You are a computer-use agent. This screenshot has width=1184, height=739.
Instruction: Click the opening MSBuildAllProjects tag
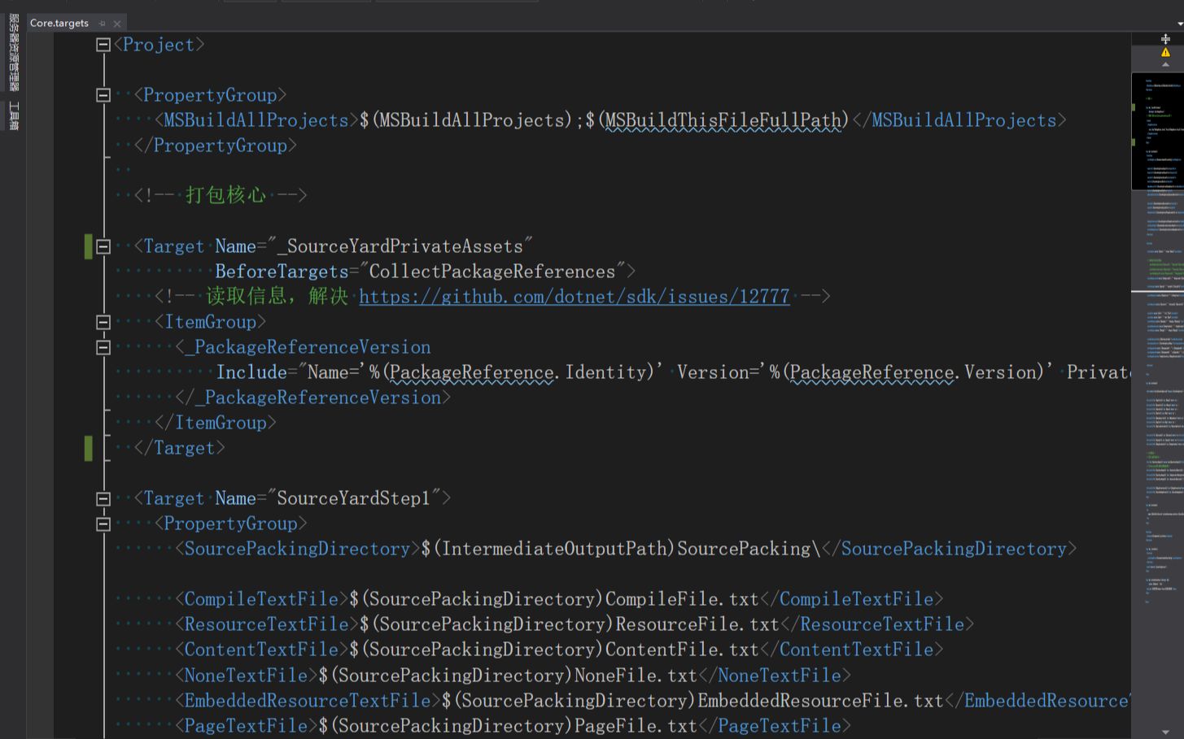pyautogui.click(x=256, y=120)
